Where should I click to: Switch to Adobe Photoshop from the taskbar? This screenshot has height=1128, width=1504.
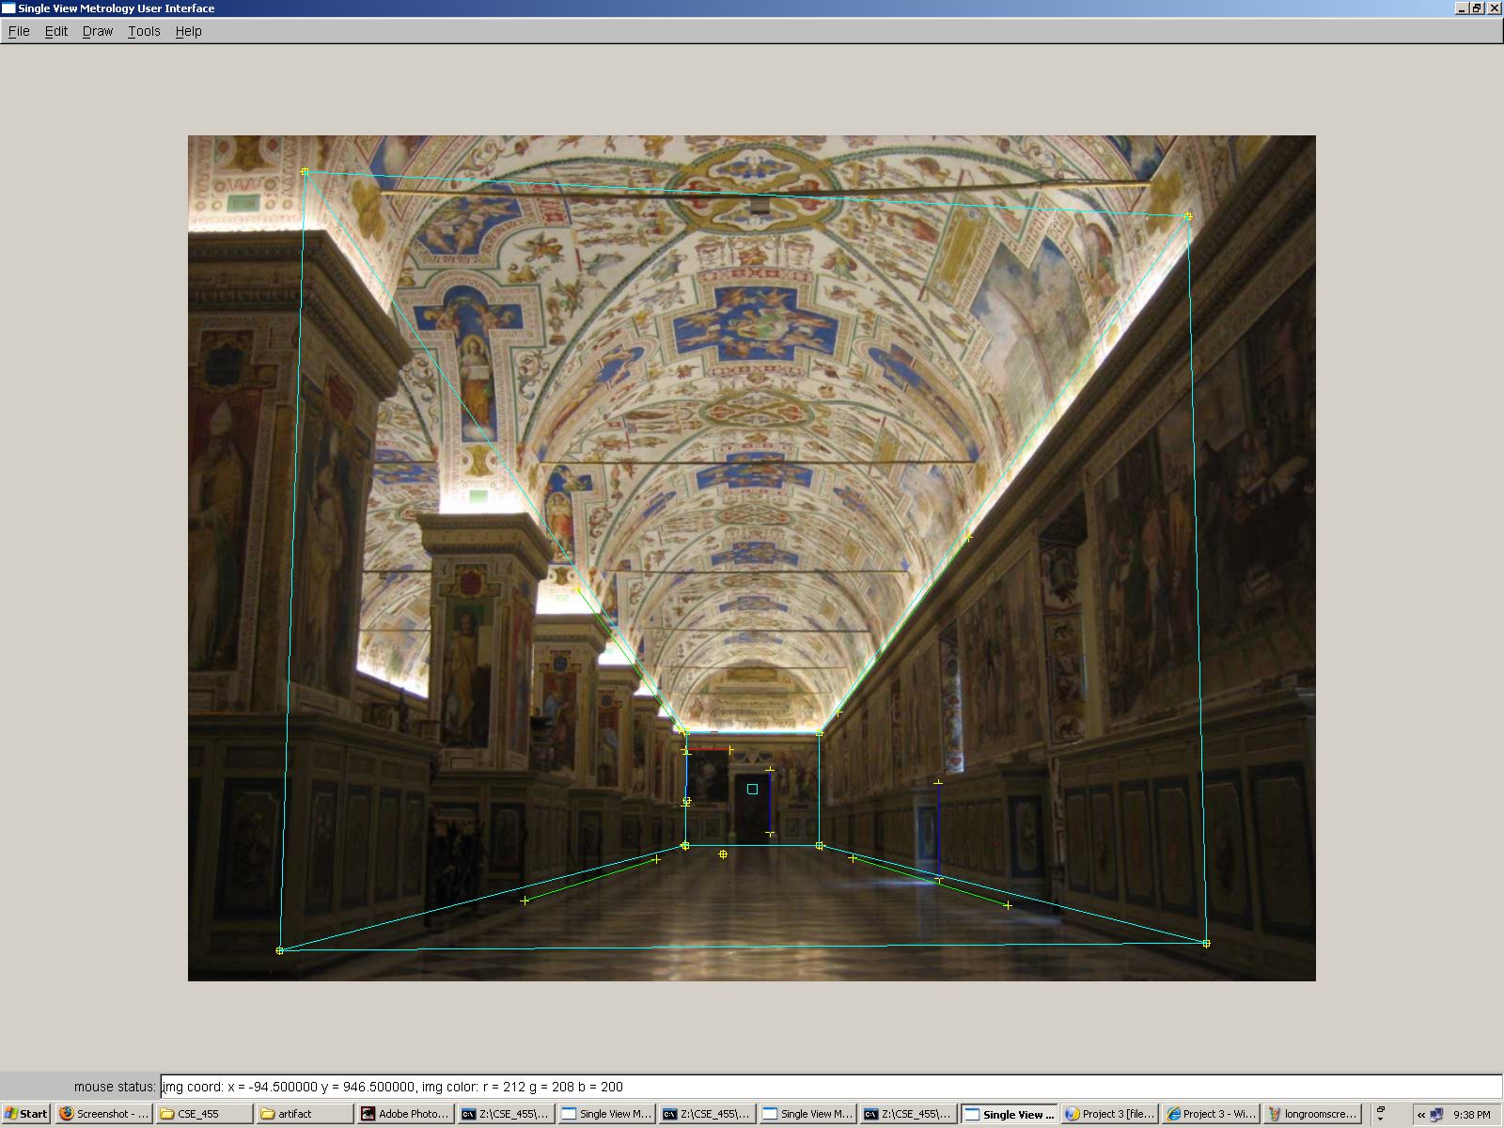coord(405,1114)
